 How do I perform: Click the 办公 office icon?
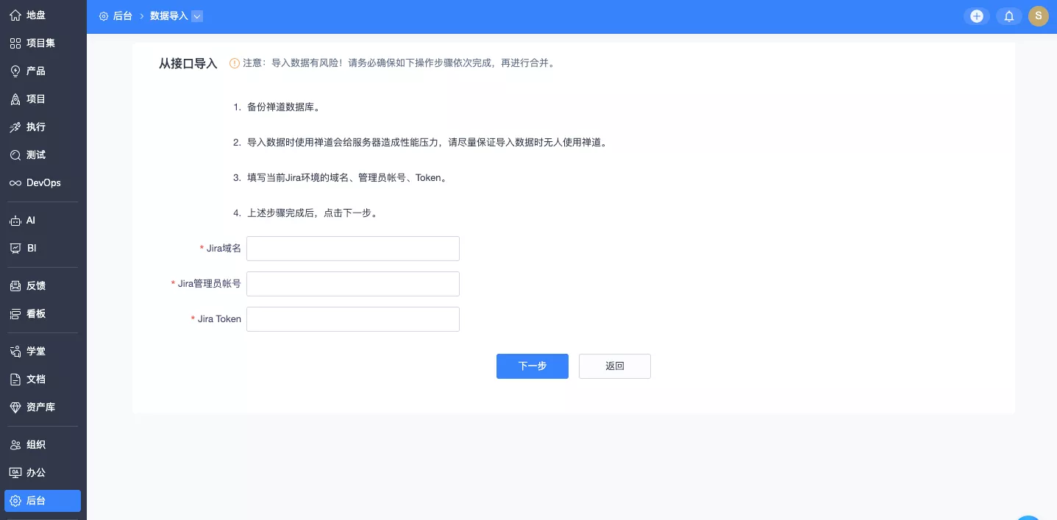(x=15, y=473)
